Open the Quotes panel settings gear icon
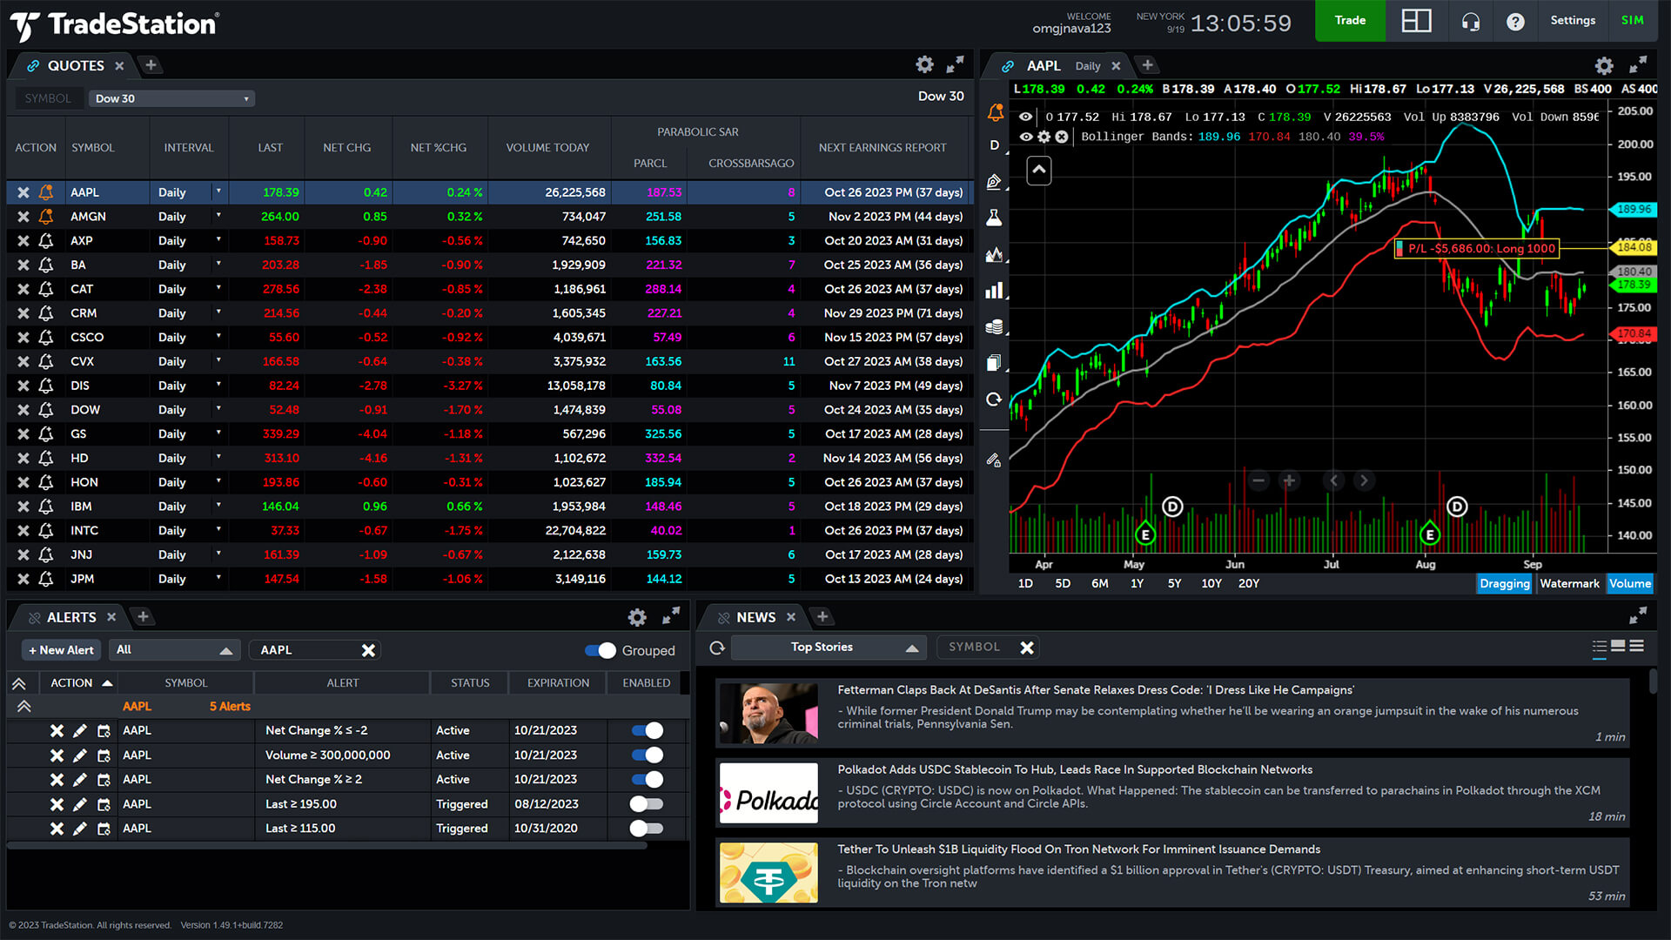The width and height of the screenshot is (1671, 940). coord(924,64)
